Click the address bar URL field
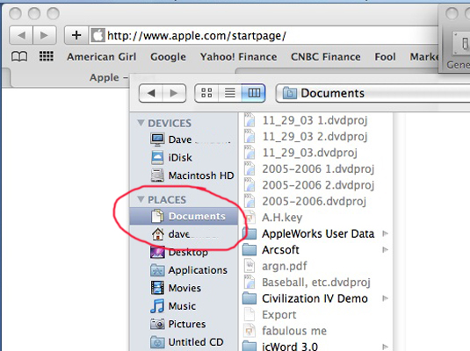 (x=264, y=36)
